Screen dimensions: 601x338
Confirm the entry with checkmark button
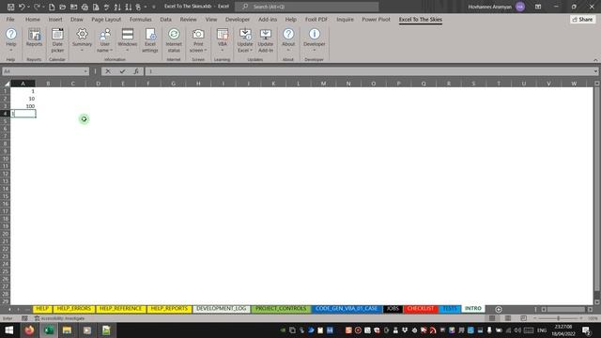122,71
